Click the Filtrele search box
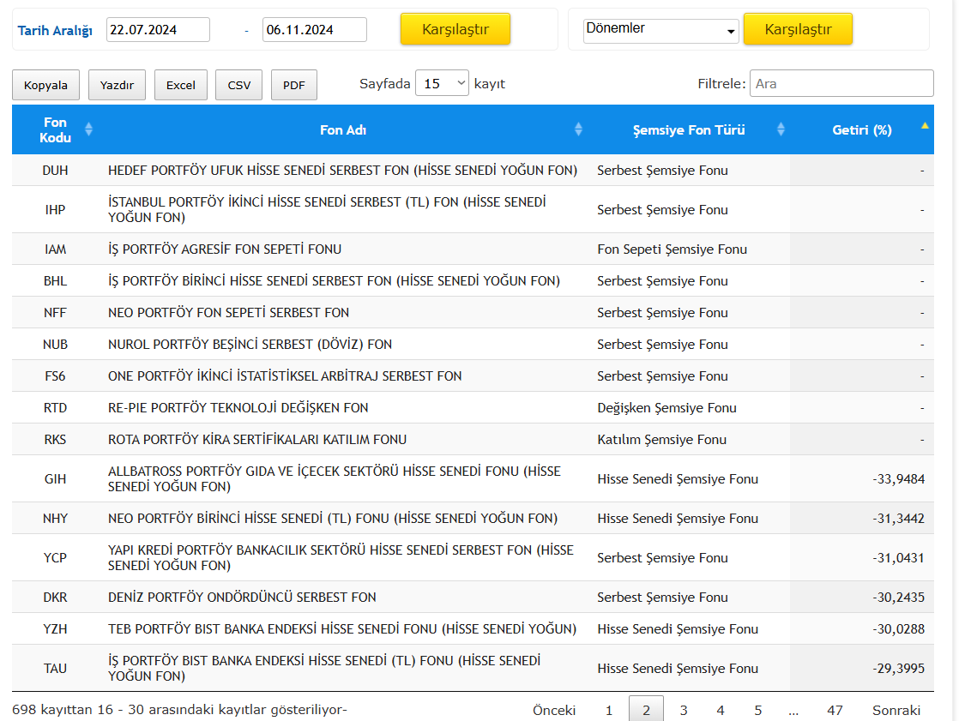971x721 pixels. tap(841, 83)
